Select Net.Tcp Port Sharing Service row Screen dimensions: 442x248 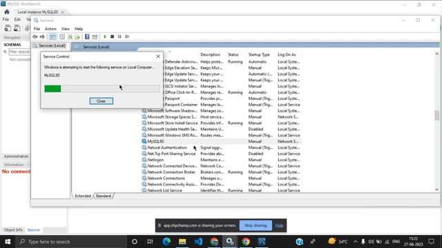[x=221, y=154]
